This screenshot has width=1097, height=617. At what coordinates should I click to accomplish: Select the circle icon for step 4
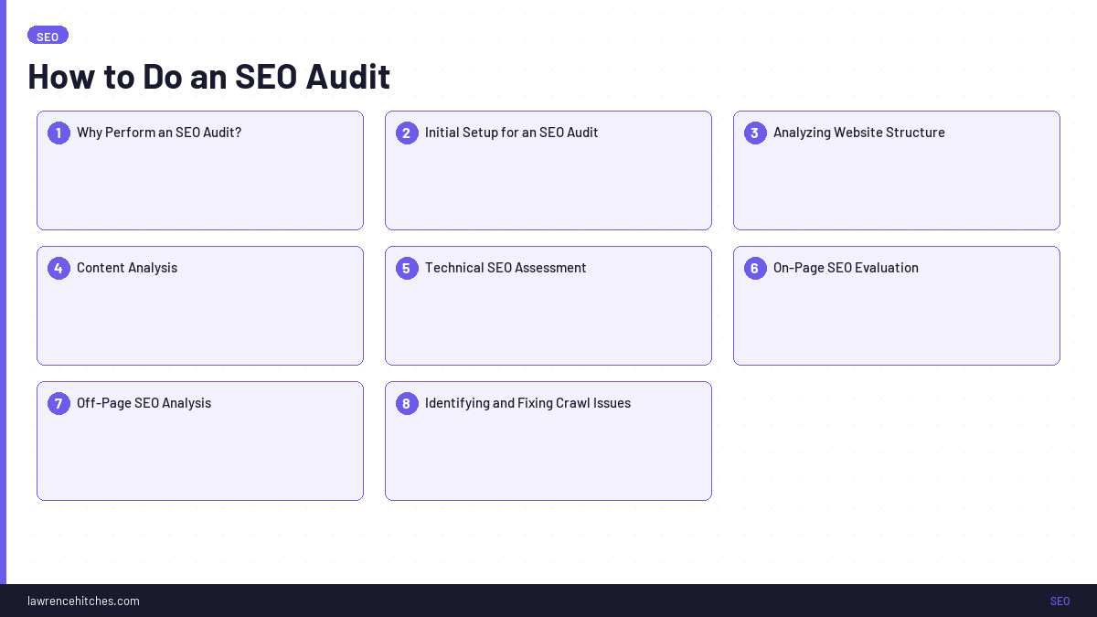pos(59,268)
